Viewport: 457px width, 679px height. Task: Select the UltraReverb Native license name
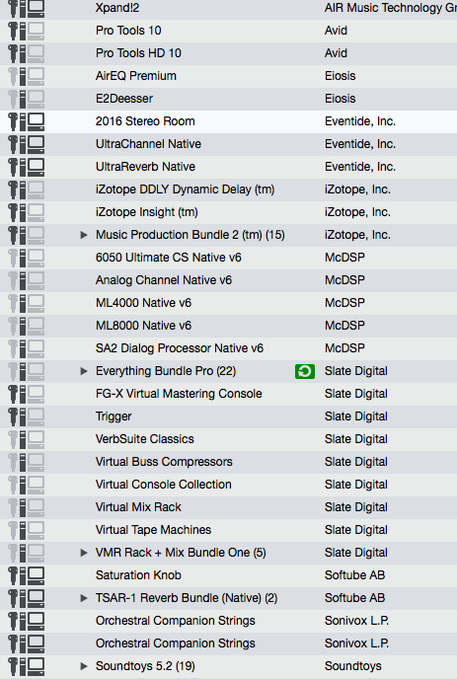pos(145,167)
